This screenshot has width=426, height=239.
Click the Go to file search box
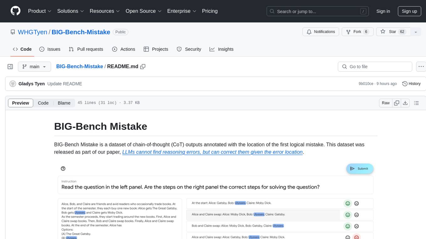click(375, 67)
